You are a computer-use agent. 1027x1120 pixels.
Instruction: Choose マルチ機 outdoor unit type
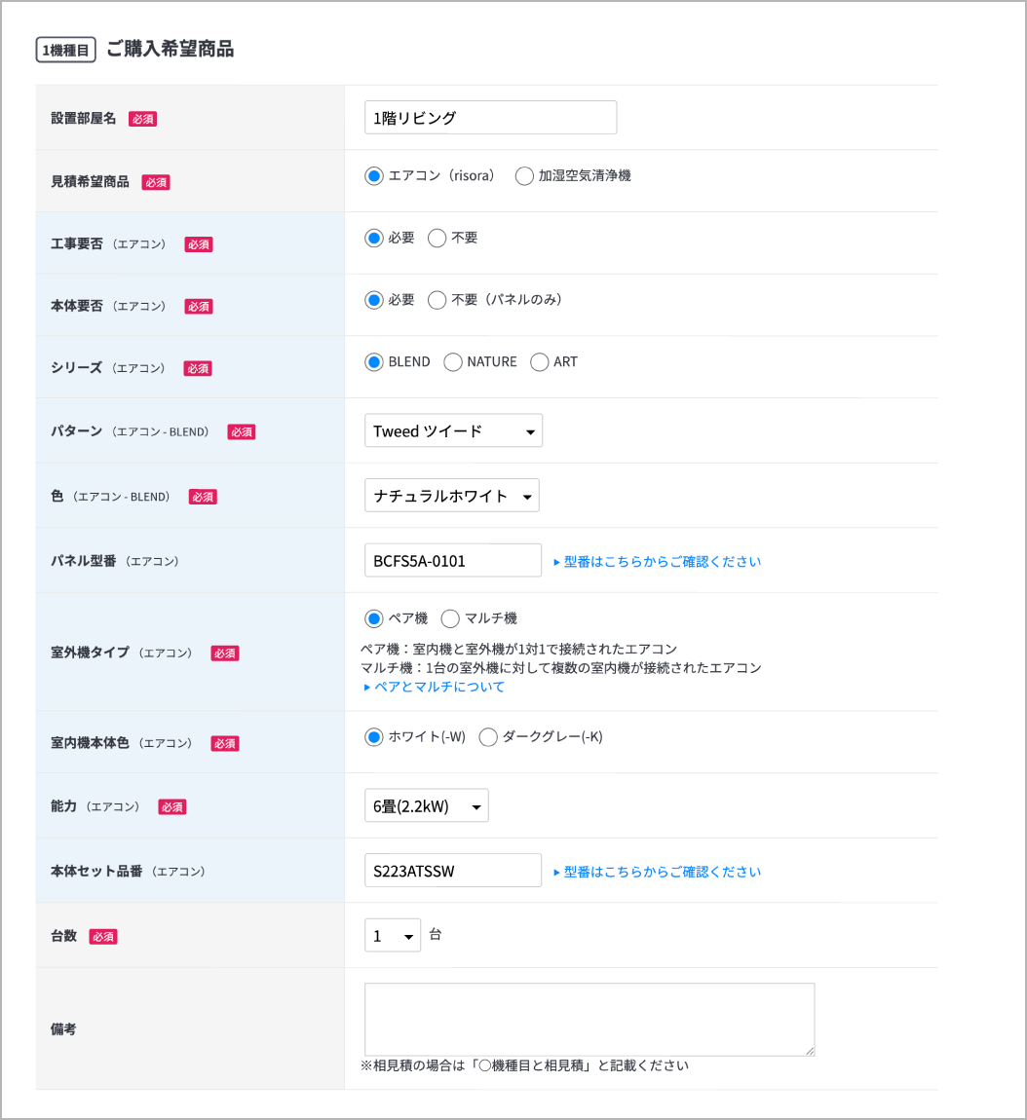point(450,618)
